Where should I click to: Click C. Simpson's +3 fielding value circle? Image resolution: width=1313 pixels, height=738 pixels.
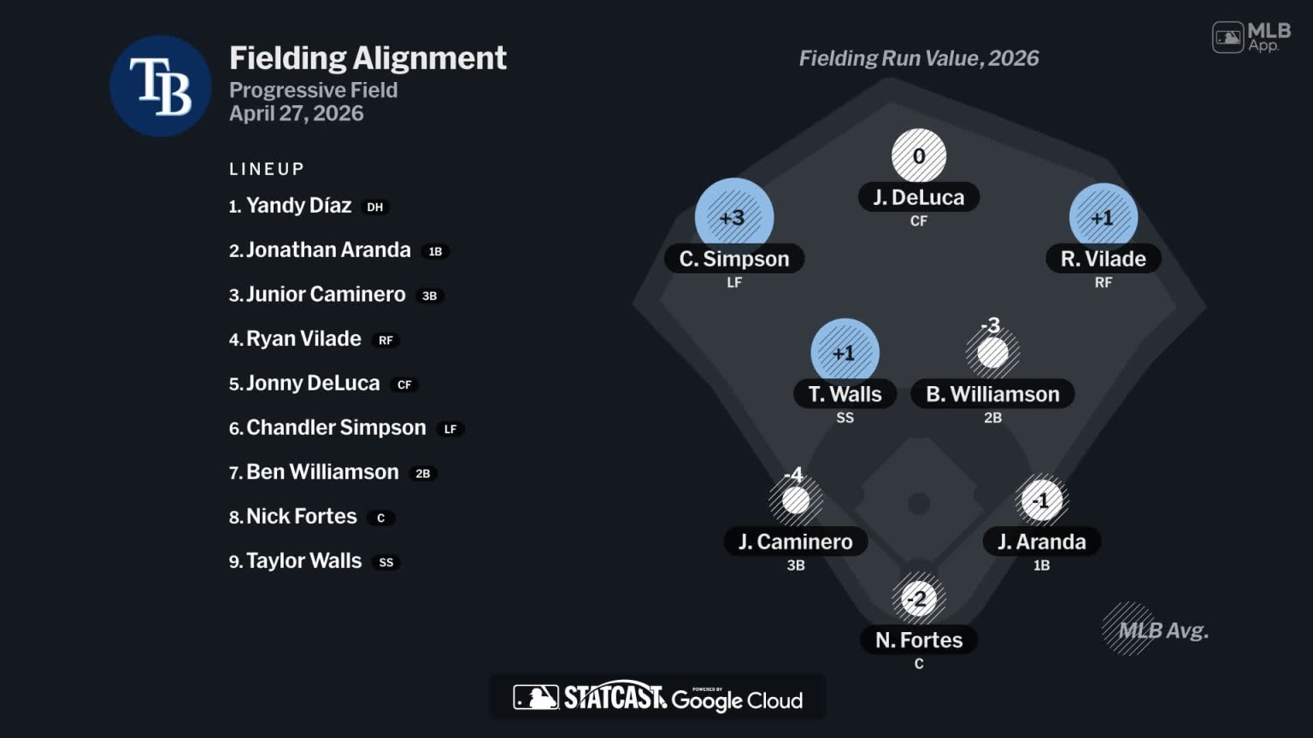click(733, 217)
